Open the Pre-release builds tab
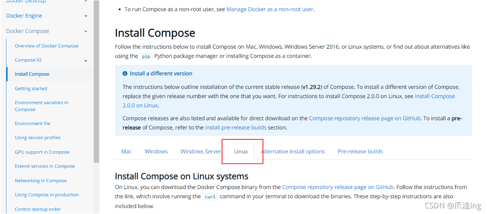This screenshot has height=214, width=487. (360, 151)
